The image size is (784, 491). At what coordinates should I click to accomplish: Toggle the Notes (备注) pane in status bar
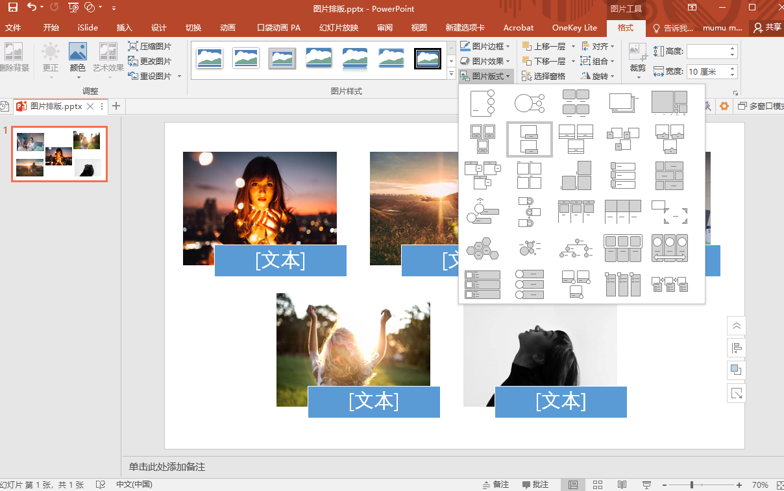coord(496,485)
